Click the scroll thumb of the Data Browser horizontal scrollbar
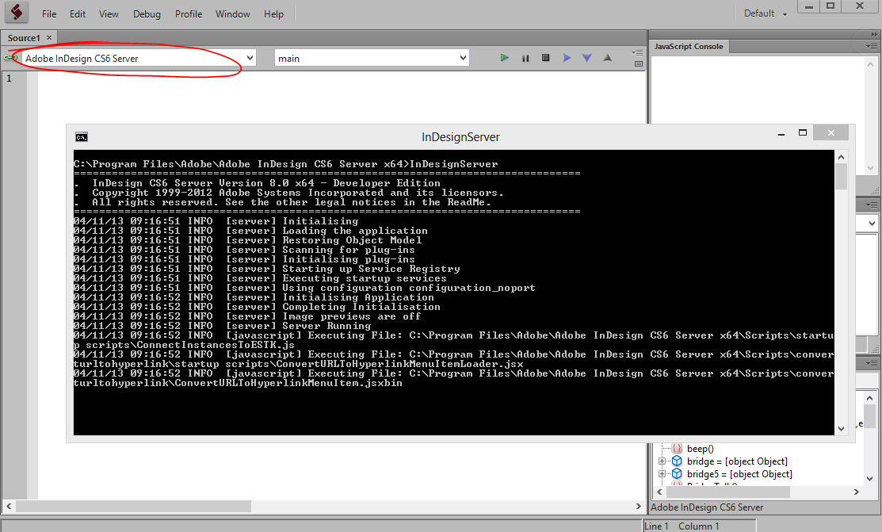Image resolution: width=882 pixels, height=532 pixels. [x=728, y=492]
